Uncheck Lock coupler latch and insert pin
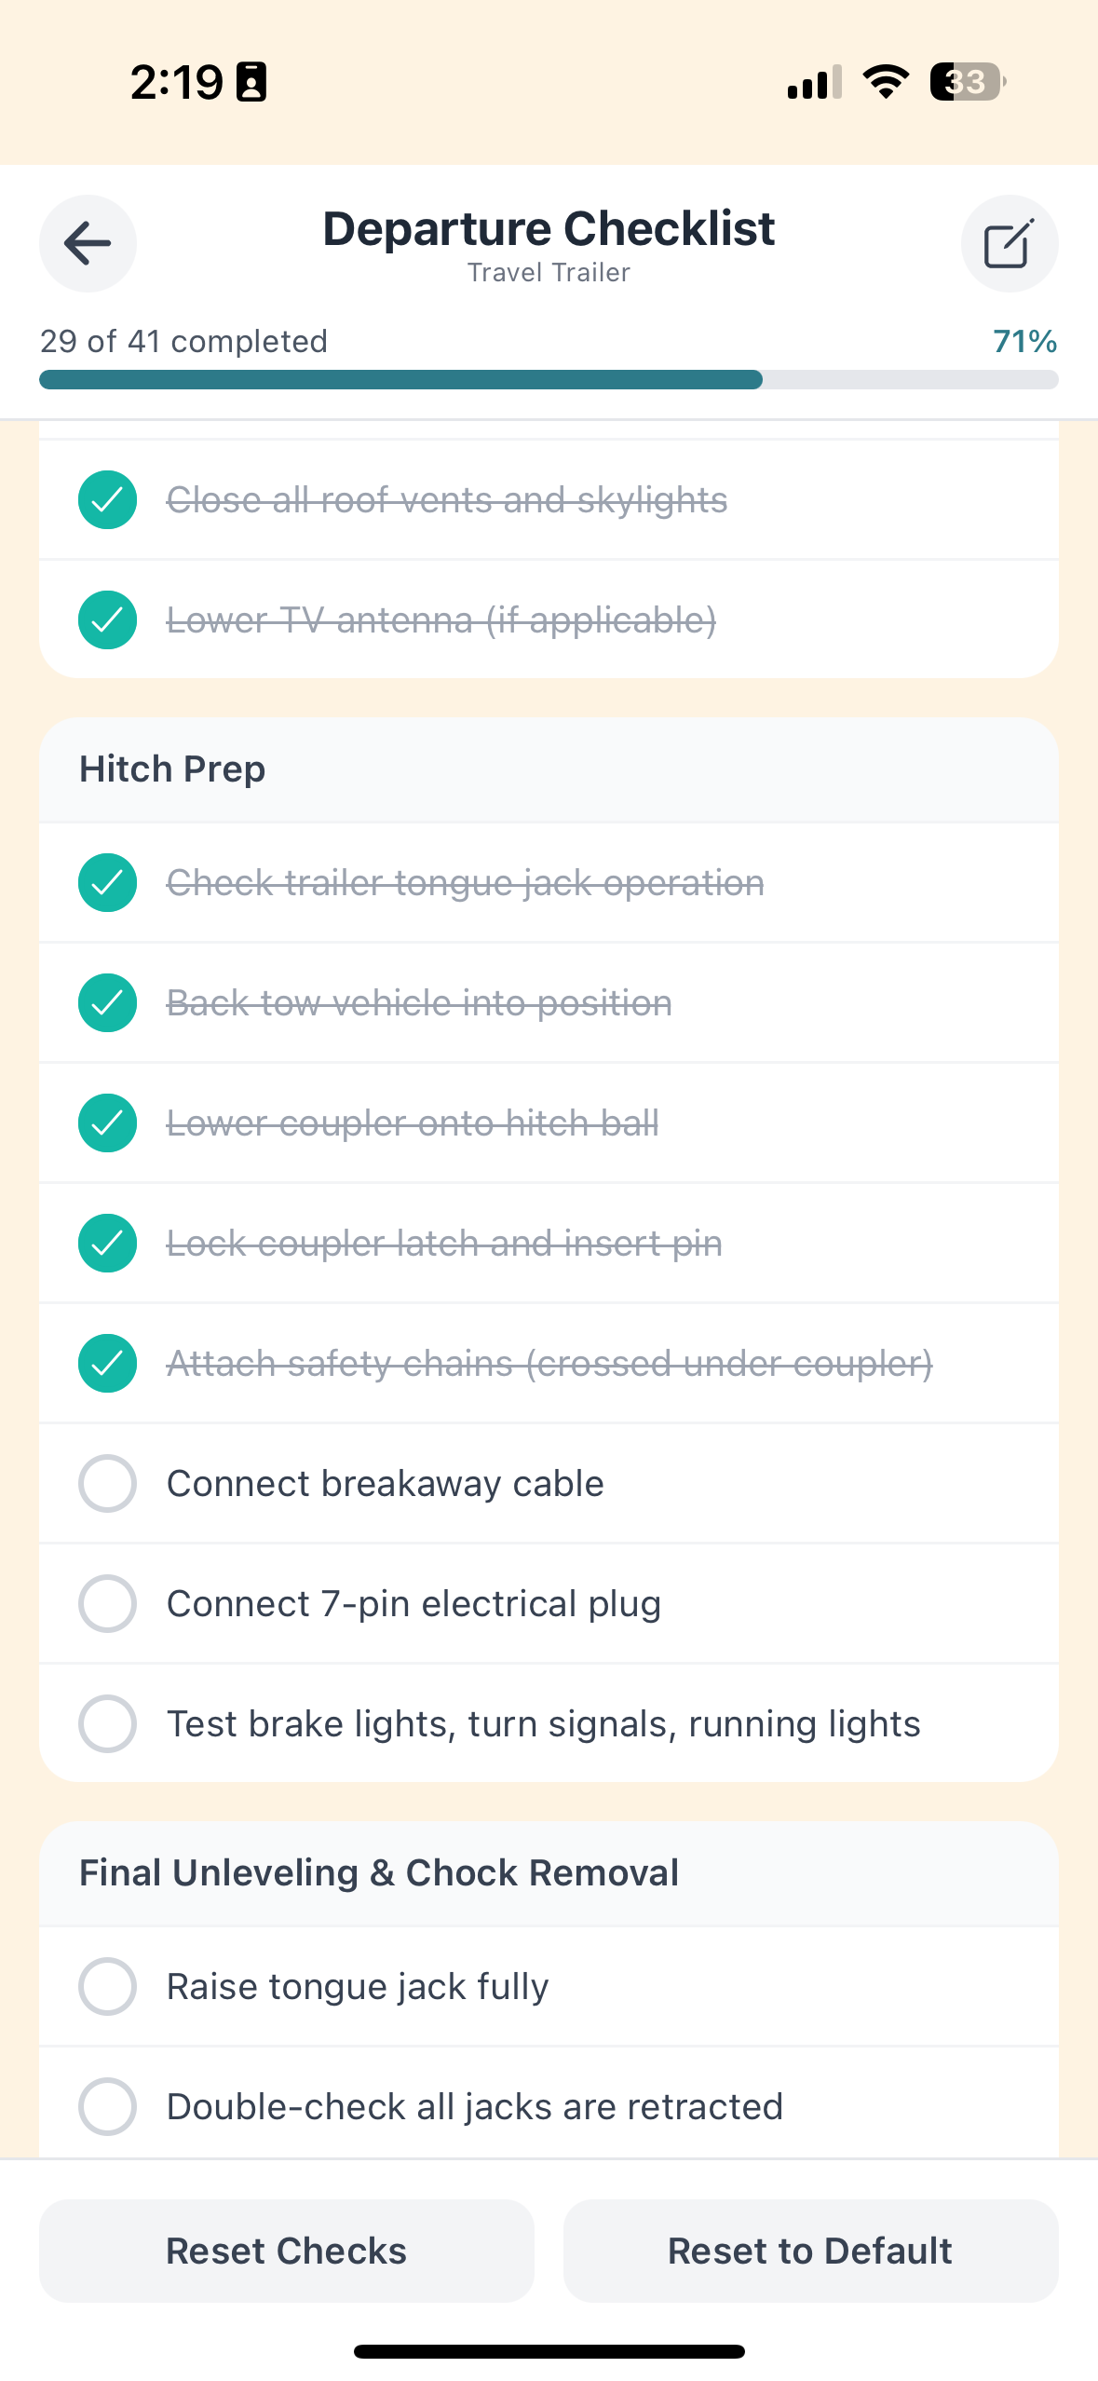 click(x=107, y=1243)
